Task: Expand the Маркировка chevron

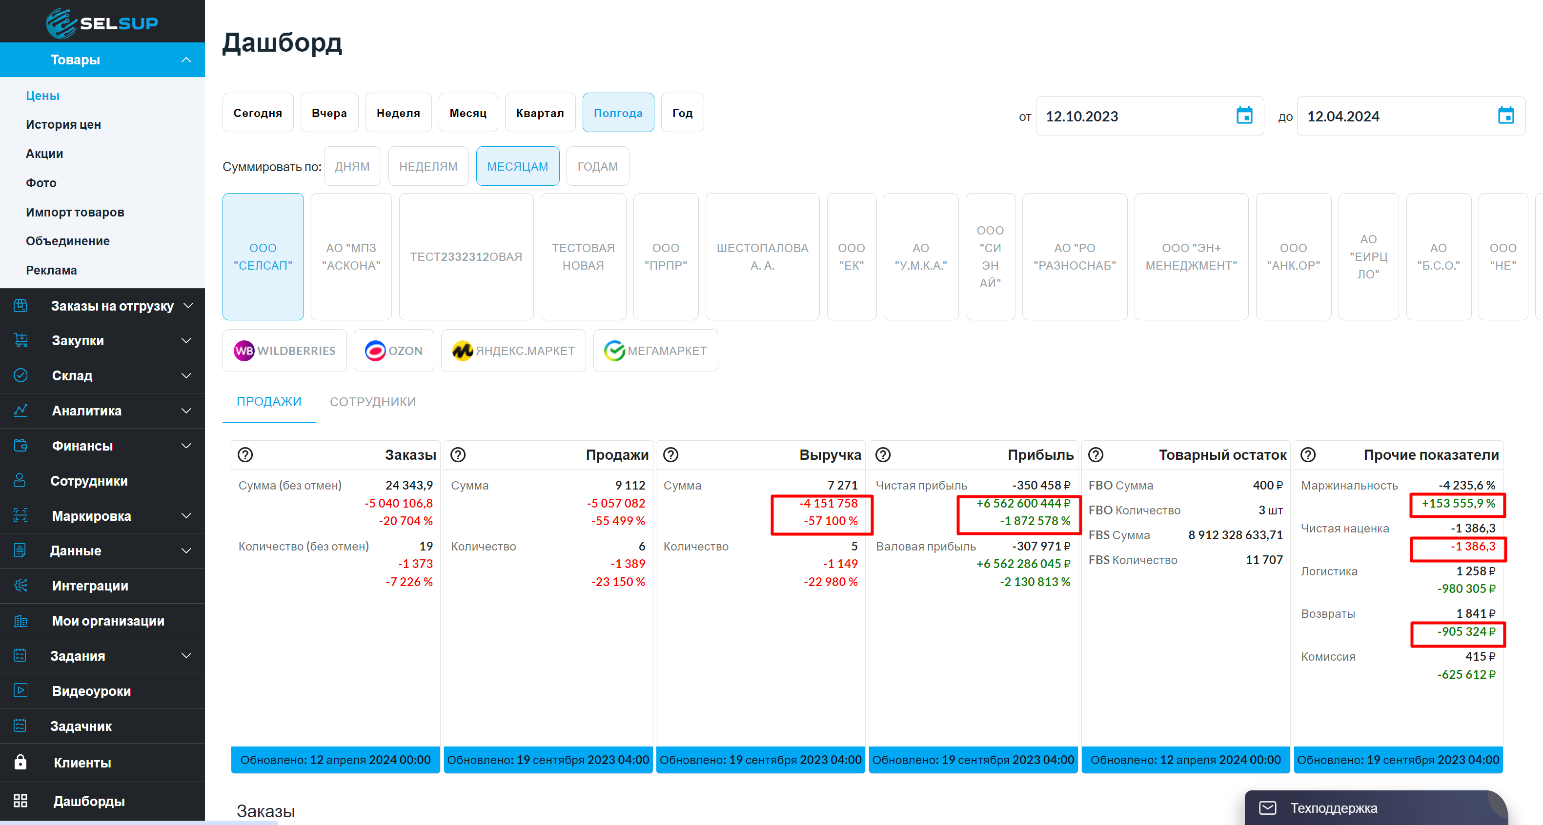Action: point(186,516)
